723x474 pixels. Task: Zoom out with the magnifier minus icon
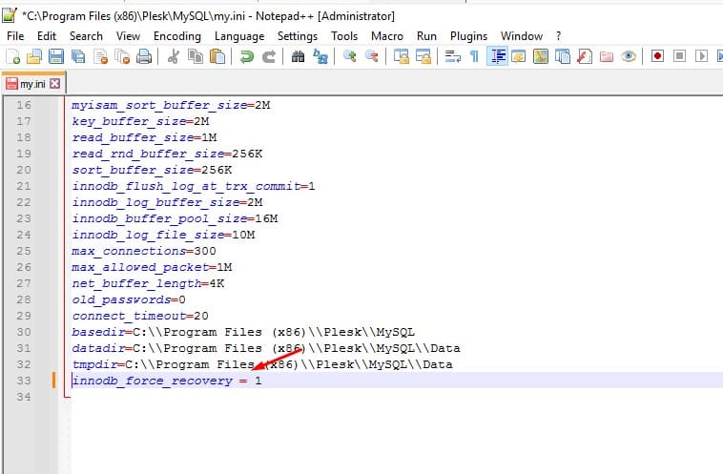[x=372, y=56]
